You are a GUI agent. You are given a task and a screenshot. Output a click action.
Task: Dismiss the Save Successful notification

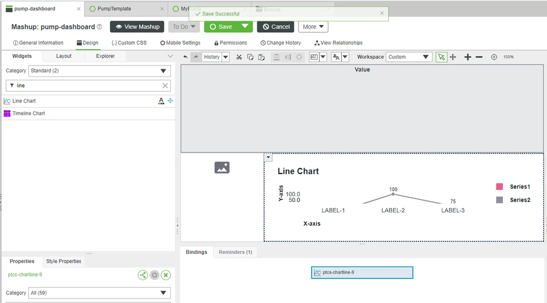tap(382, 13)
